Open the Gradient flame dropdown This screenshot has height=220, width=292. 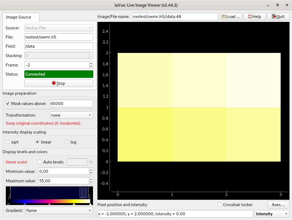click(59, 211)
